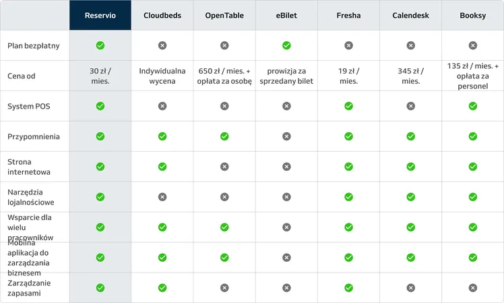Click Cloudbeds' gray X for Plan bezpłatny
The image size is (504, 303).
click(162, 45)
